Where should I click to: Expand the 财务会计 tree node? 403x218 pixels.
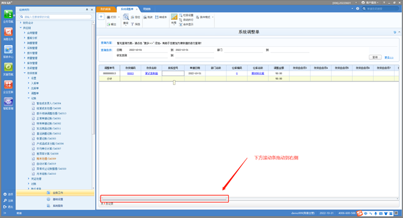coord(20,23)
